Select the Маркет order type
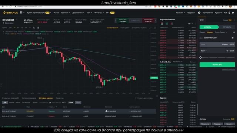Image resolution: width=237 pixels, height=133 pixels. coord(210,32)
